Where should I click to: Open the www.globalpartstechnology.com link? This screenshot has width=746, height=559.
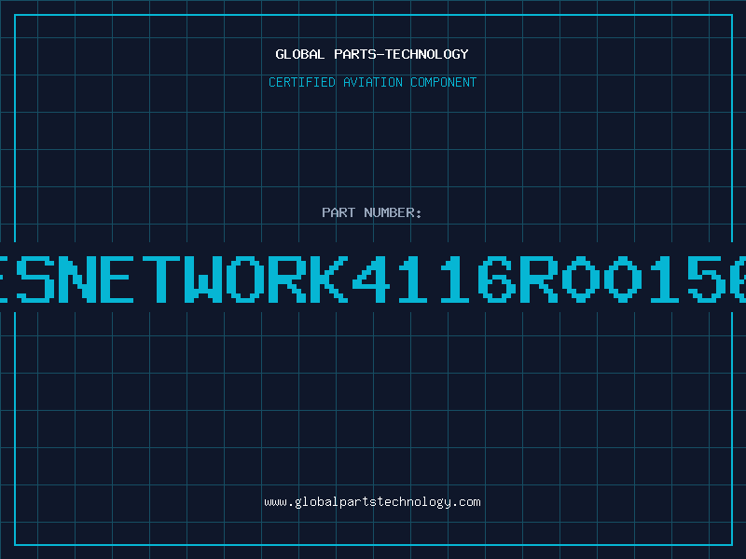click(372, 502)
